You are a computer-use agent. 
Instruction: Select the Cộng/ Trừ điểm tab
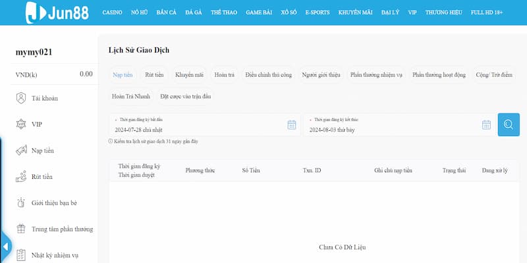[494, 75]
